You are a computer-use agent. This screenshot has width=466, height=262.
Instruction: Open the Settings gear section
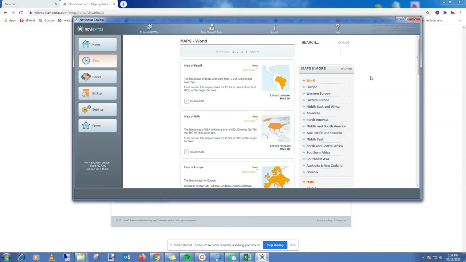click(98, 110)
